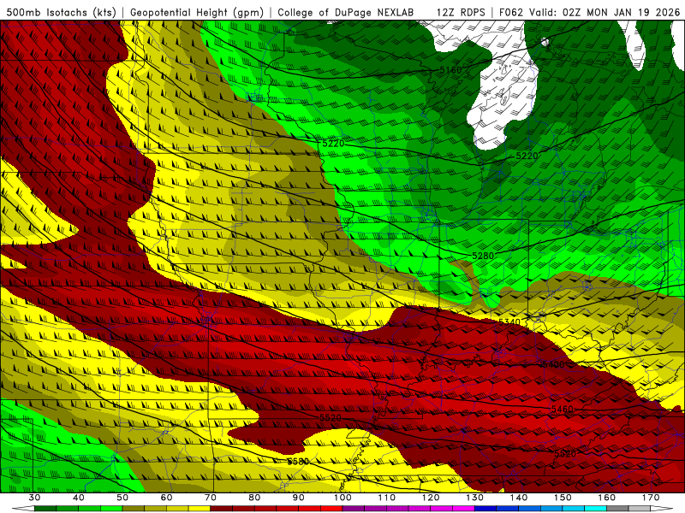This screenshot has width=685, height=513.
Task: Click the 5280 height contour label
Action: (x=483, y=256)
